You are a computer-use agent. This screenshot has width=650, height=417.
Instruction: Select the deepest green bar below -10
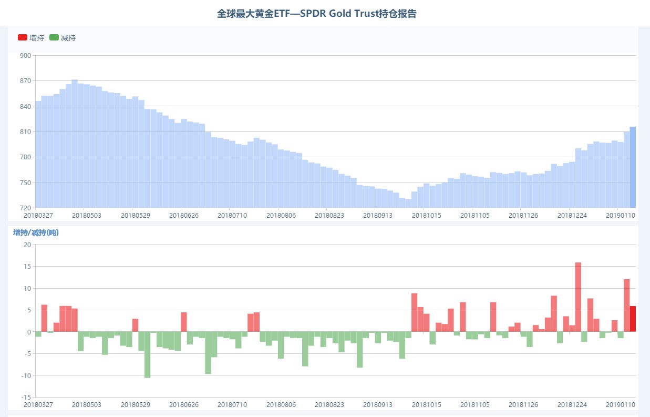tap(148, 355)
